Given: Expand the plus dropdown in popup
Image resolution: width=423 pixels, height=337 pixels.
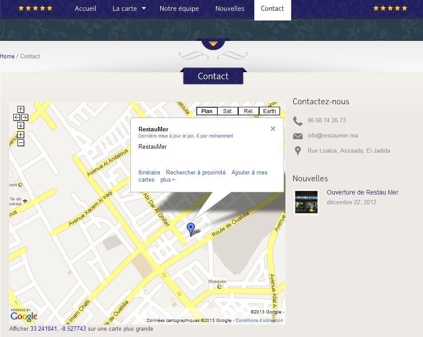Looking at the screenshot, I should pyautogui.click(x=167, y=180).
